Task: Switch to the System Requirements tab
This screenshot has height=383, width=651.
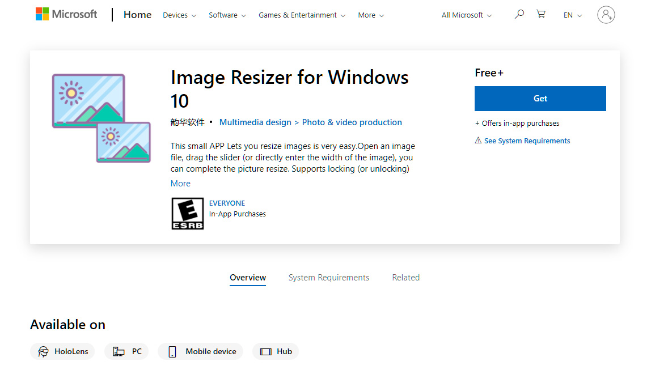Action: point(328,278)
